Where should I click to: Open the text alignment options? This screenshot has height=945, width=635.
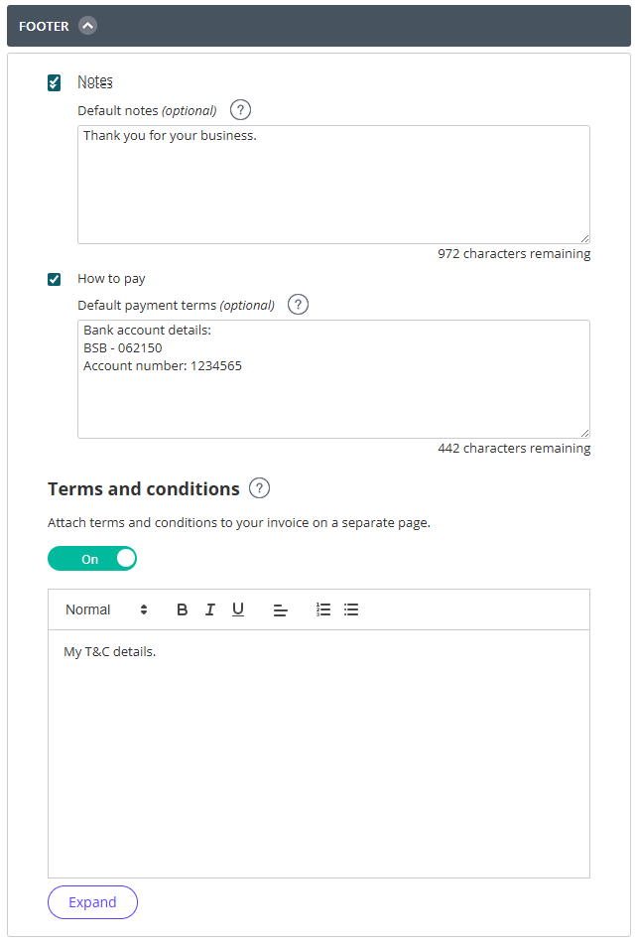(x=280, y=610)
